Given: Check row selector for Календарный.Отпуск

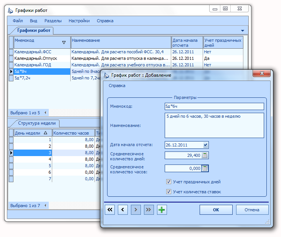Looking at the screenshot, I should click(x=11, y=58).
